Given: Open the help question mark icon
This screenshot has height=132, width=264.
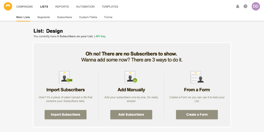Looking at the screenshot, I should (246, 6).
